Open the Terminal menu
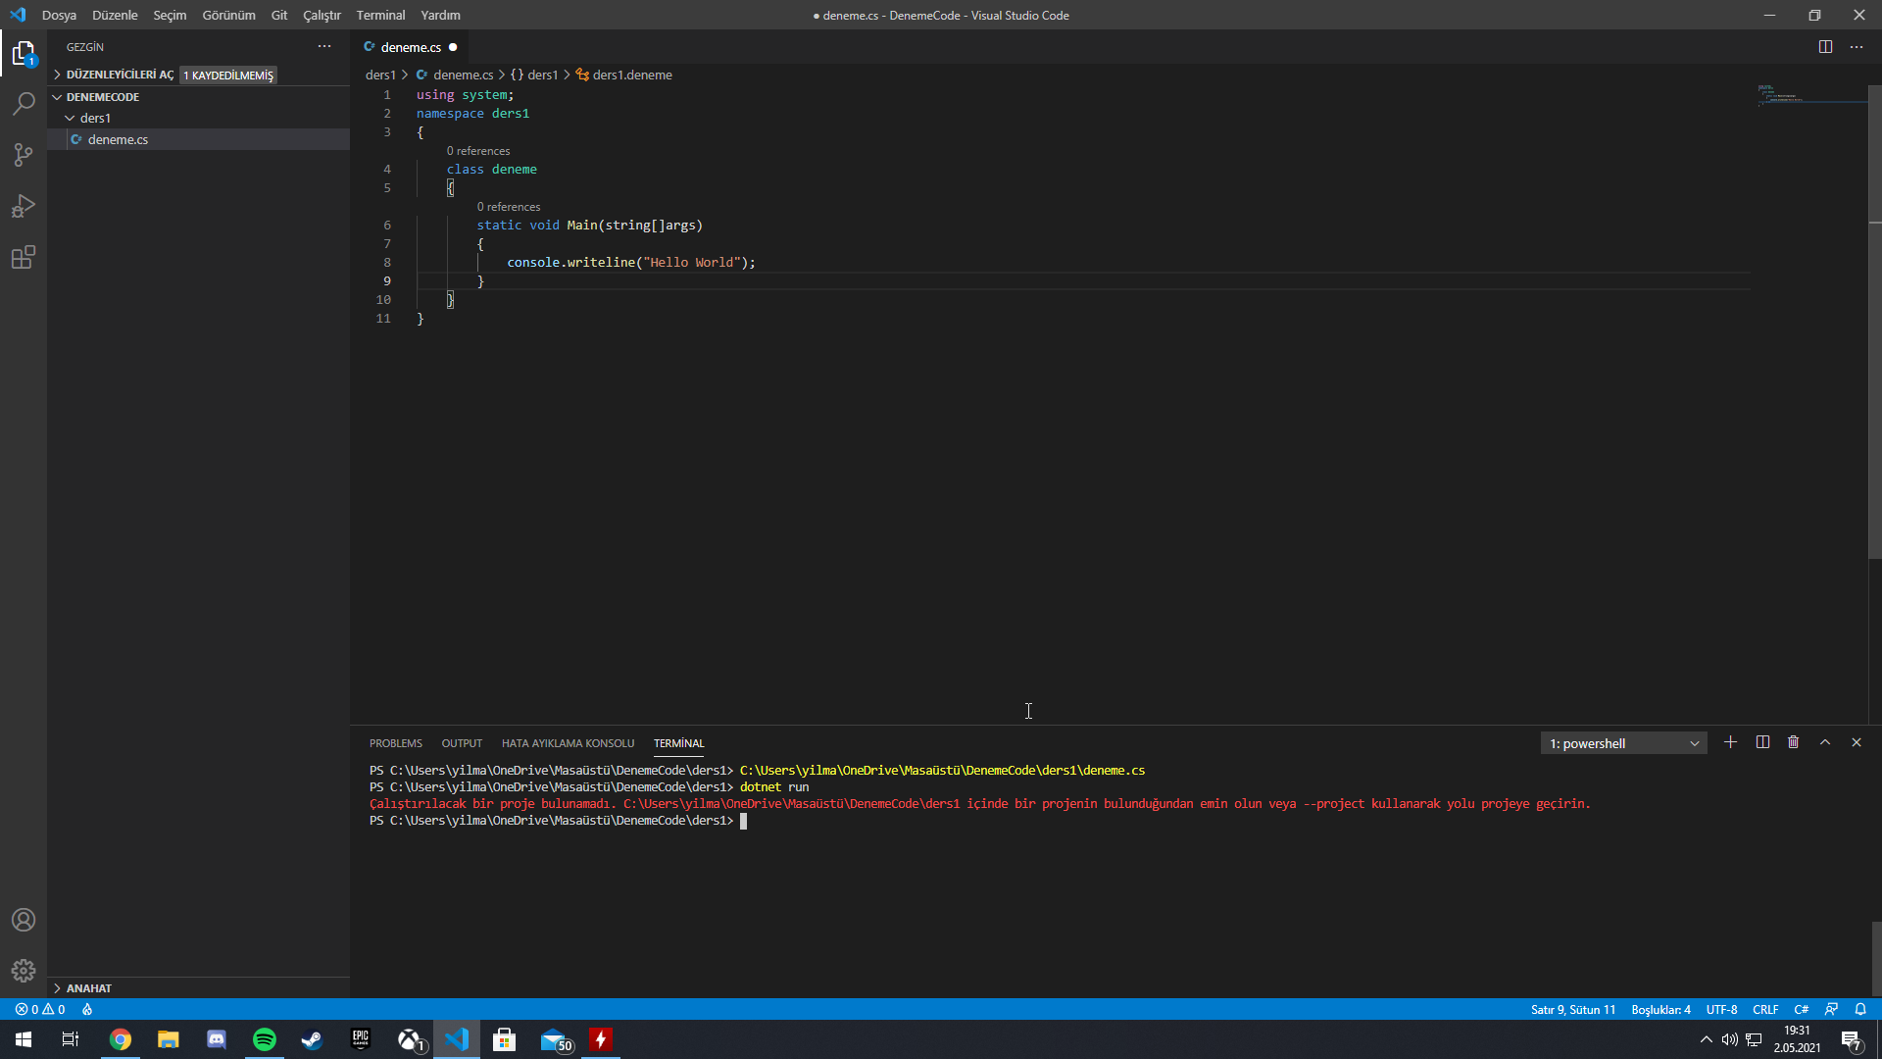Screen dimensions: 1882x1059 (x=380, y=15)
